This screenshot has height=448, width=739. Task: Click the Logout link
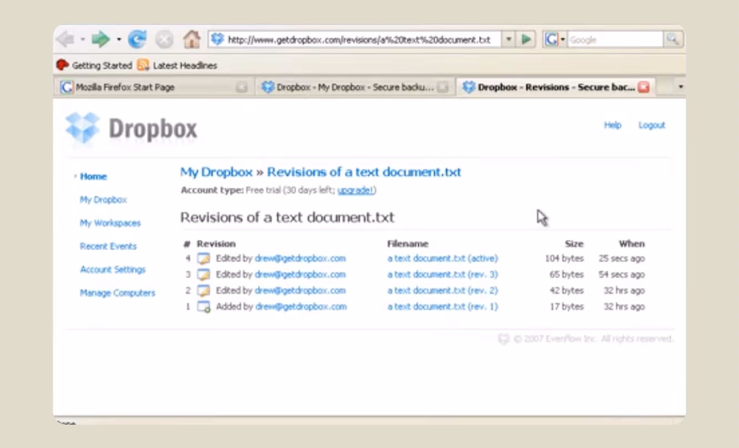(652, 125)
